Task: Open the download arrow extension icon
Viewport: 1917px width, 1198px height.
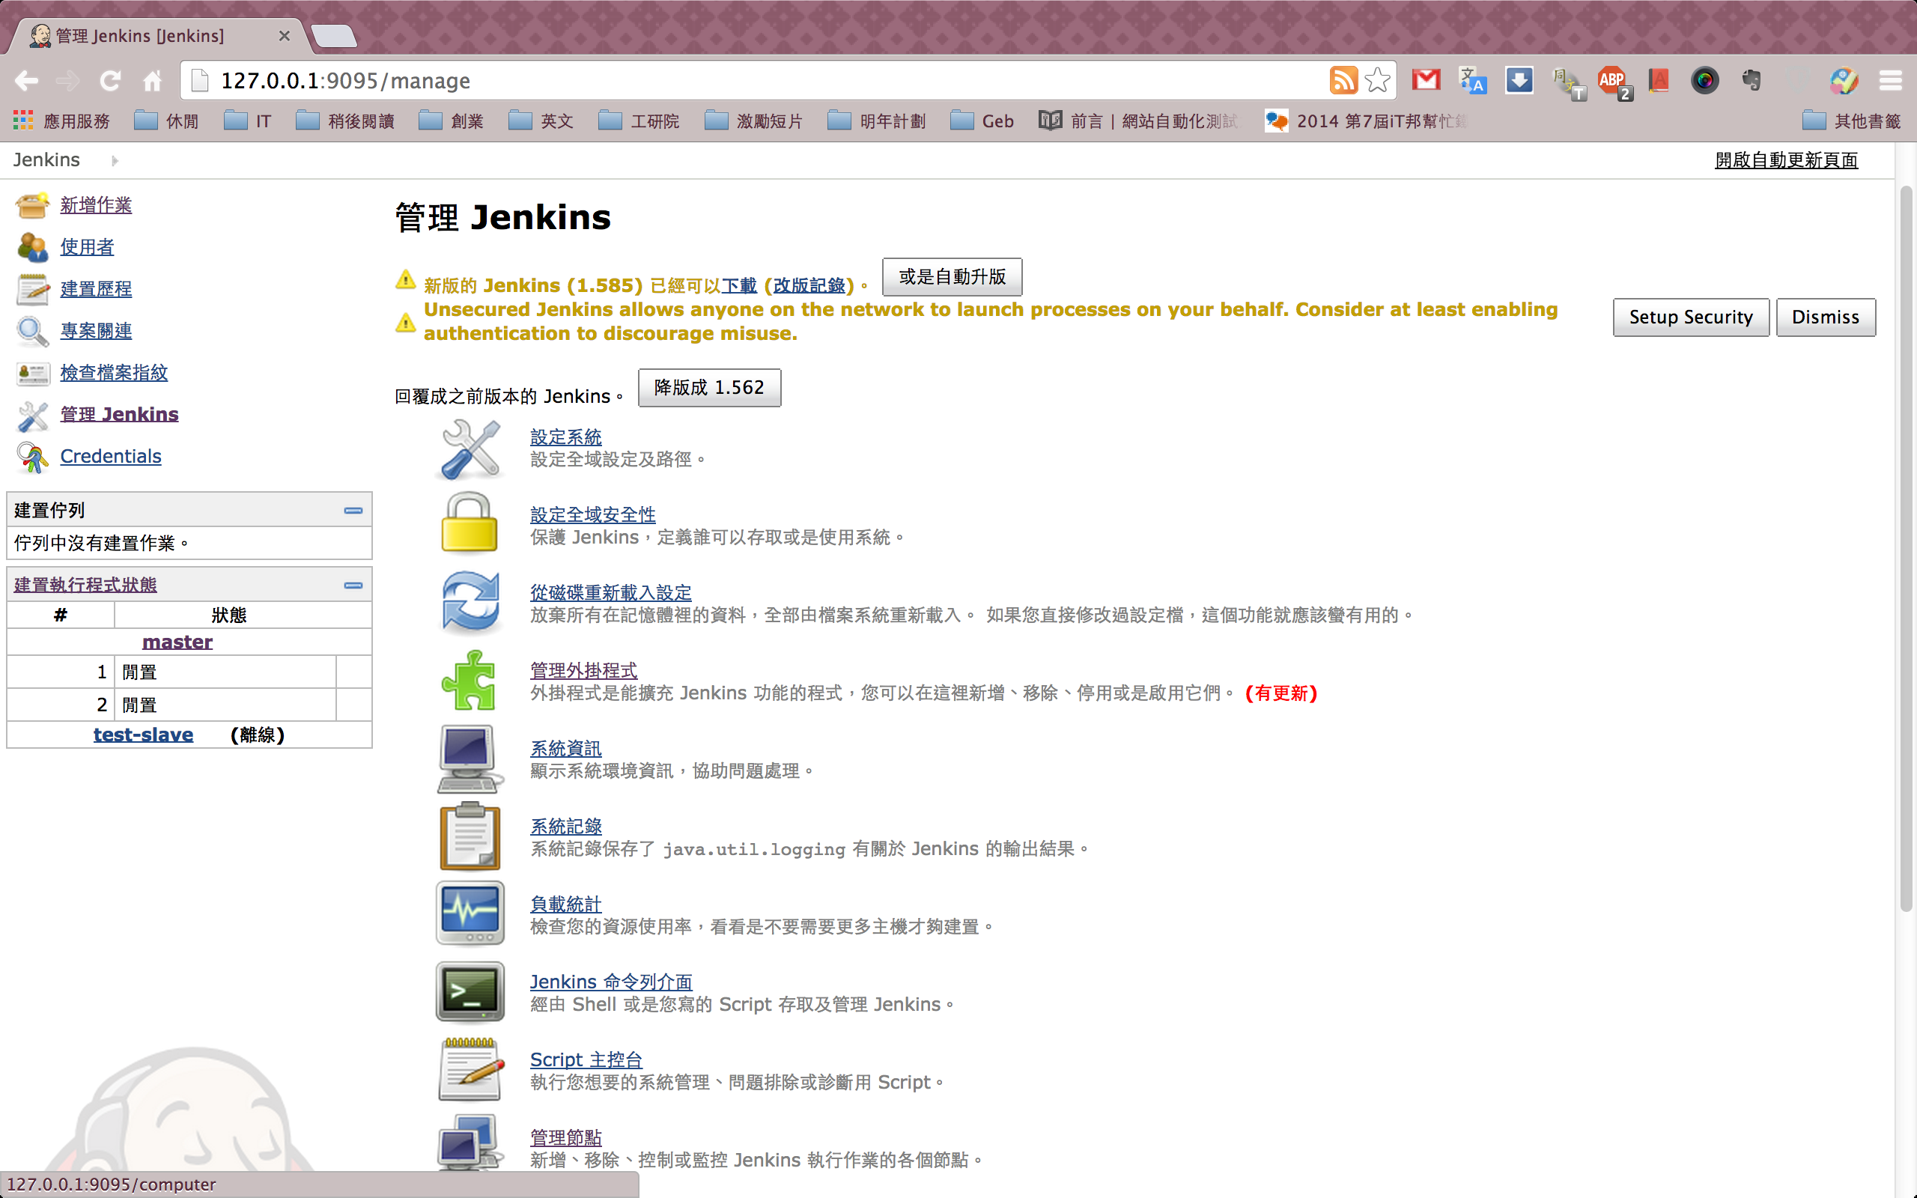Action: click(1519, 80)
